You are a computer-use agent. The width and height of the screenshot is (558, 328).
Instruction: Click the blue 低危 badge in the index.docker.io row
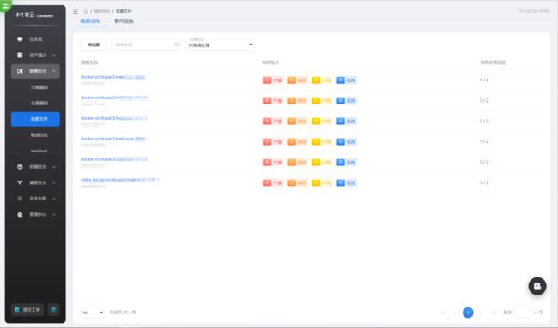346,182
